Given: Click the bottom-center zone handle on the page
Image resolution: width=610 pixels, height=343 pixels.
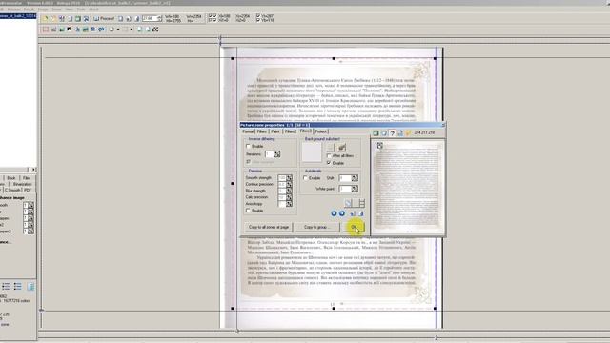Looking at the screenshot, I should 334,309.
